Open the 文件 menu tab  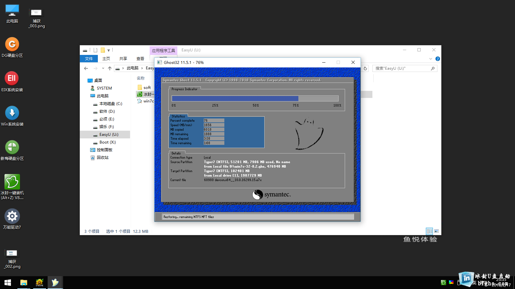(89, 59)
